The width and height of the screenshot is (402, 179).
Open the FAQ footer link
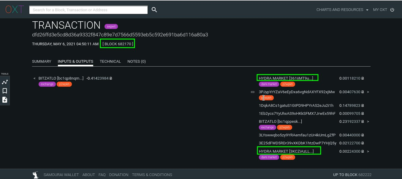(x=102, y=175)
